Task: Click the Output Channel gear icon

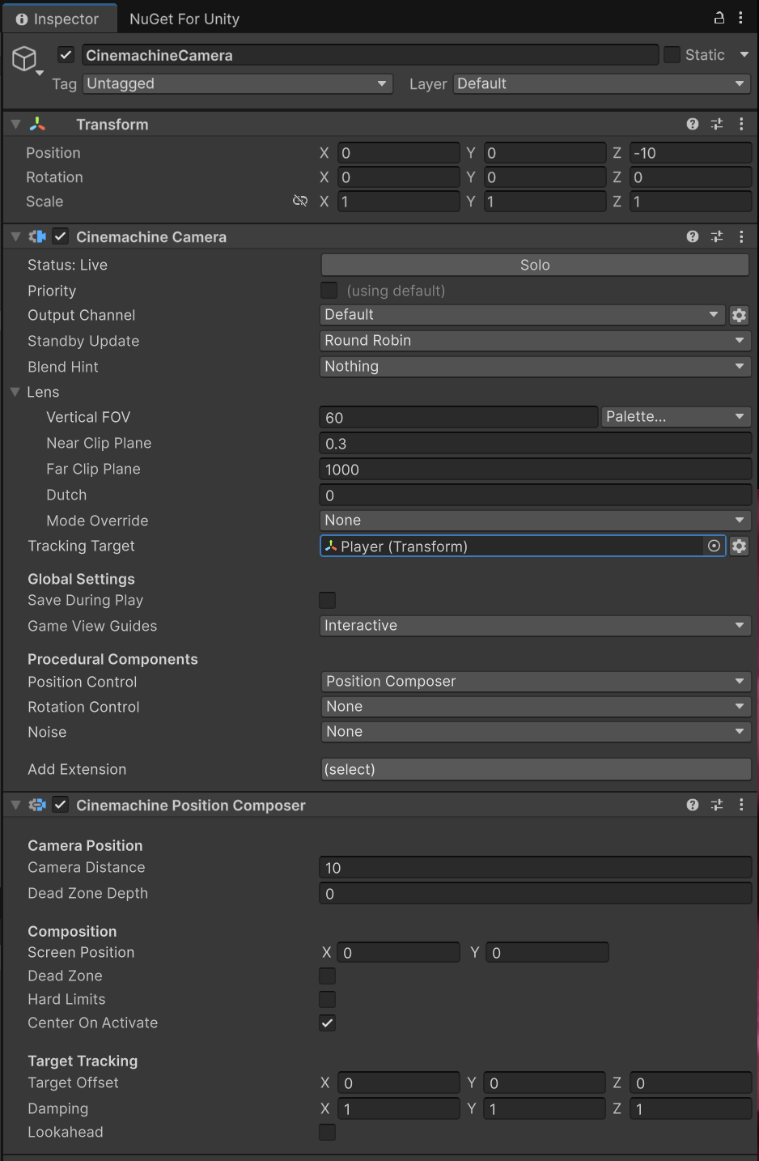Action: click(x=739, y=315)
